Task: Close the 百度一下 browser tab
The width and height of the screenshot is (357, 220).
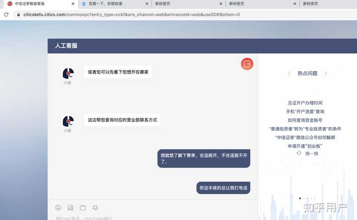Action: coord(147,4)
